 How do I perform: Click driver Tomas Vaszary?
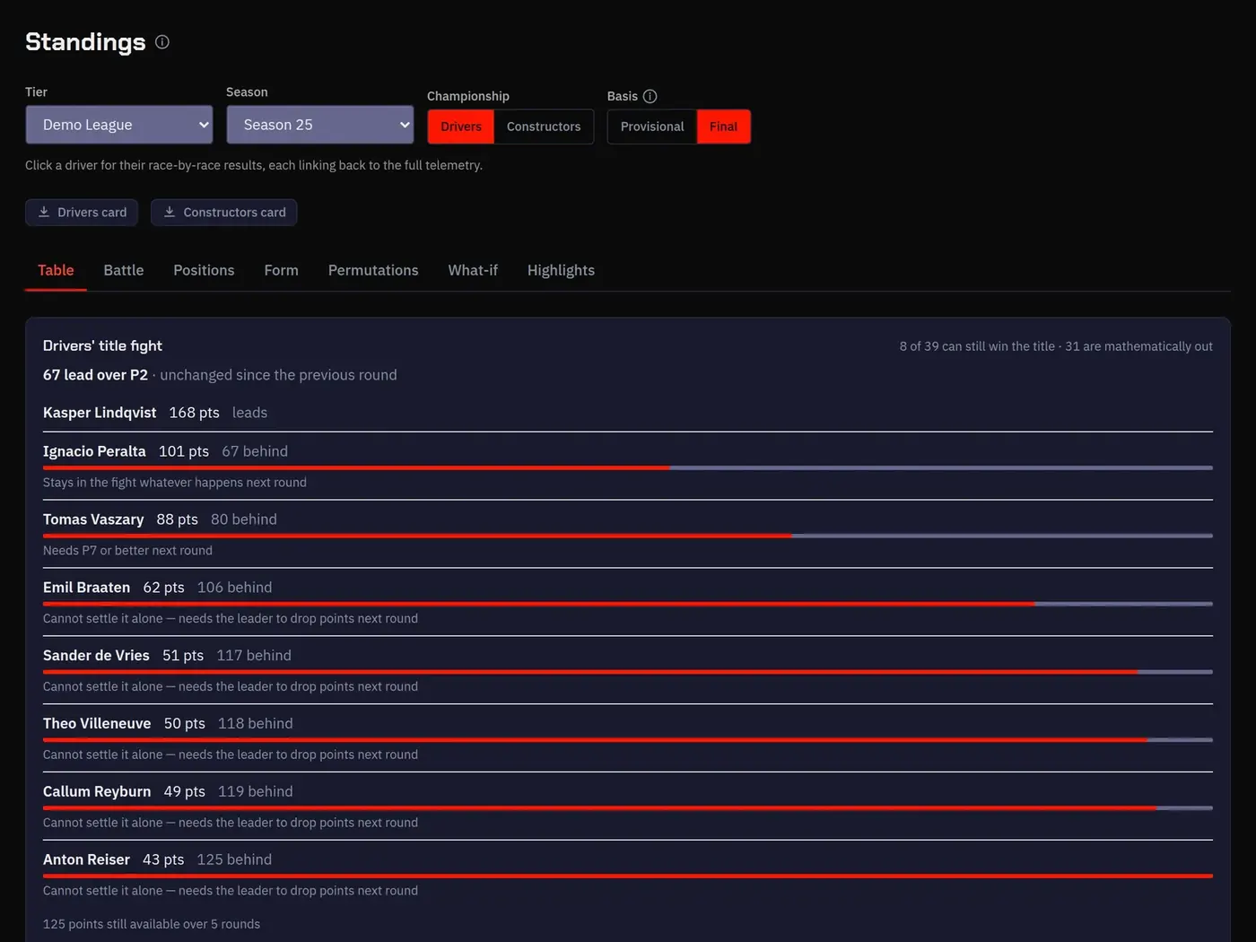[93, 519]
